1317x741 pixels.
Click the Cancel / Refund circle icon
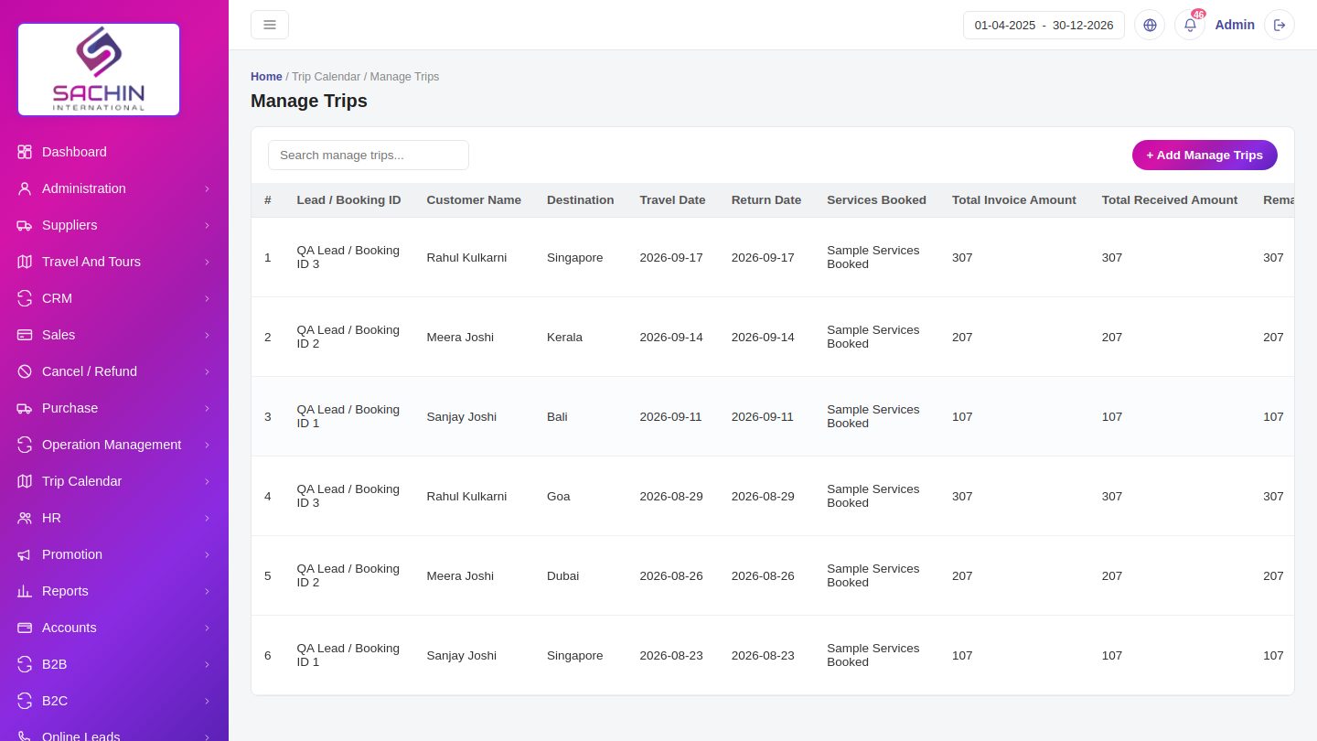tap(25, 371)
